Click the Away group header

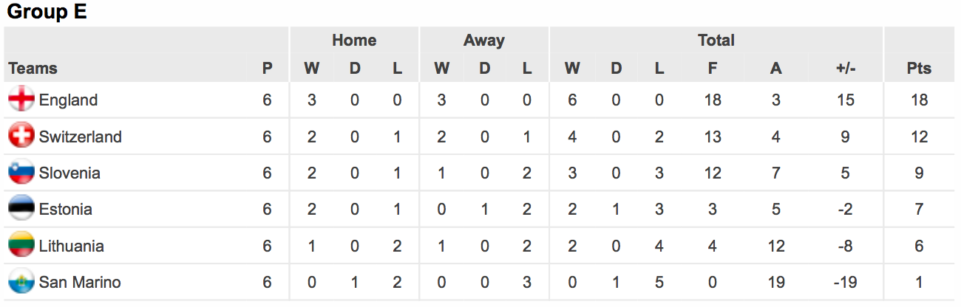pyautogui.click(x=484, y=41)
